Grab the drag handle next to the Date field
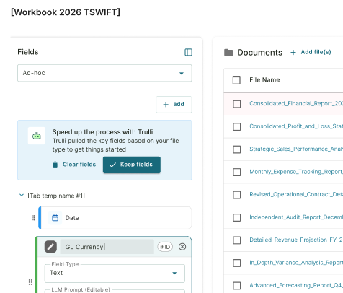This screenshot has height=293, width=343. click(33, 218)
